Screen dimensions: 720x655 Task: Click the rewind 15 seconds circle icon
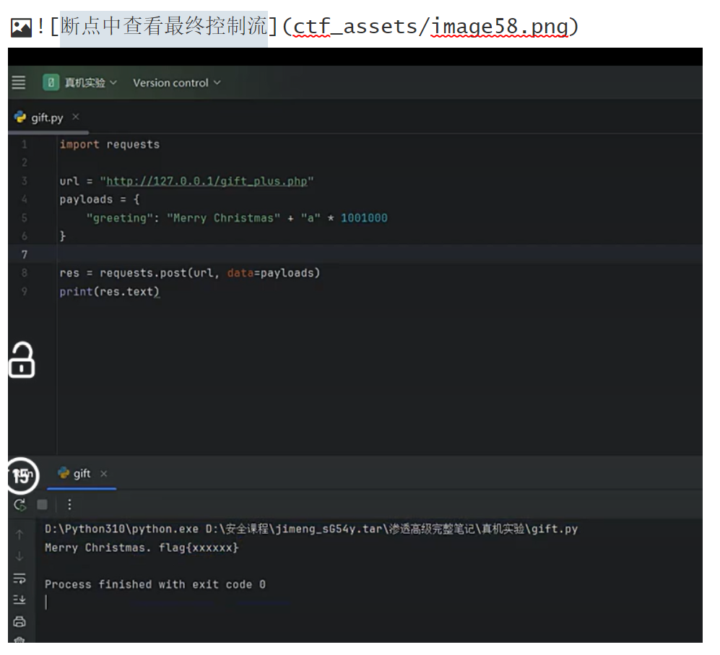[22, 475]
